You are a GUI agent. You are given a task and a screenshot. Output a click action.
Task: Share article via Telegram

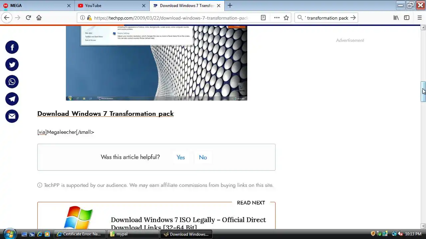(12, 99)
